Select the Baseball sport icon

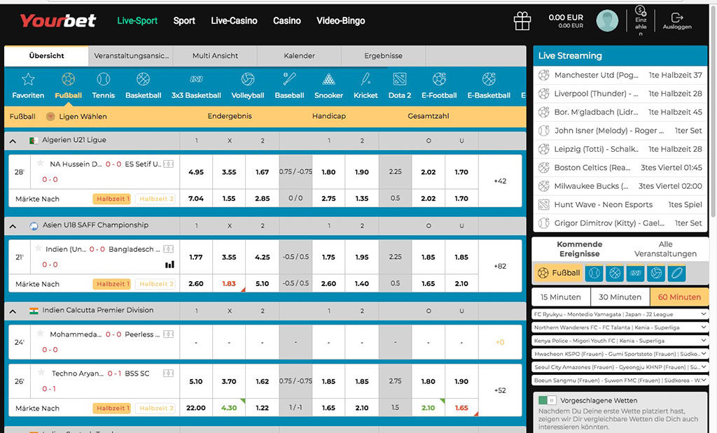coord(289,80)
